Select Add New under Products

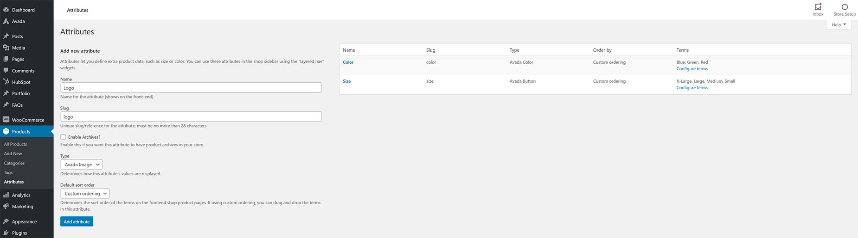coord(13,153)
